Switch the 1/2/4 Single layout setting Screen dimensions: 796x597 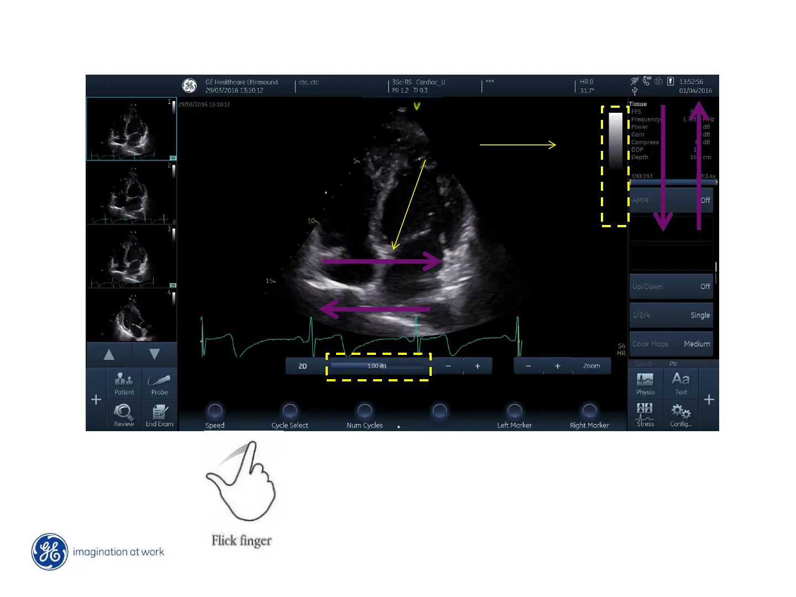coord(671,315)
